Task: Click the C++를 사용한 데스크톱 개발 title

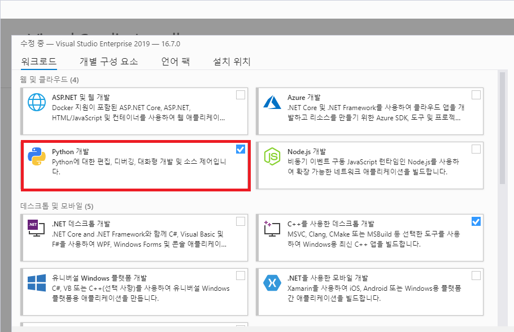Action: [331, 224]
